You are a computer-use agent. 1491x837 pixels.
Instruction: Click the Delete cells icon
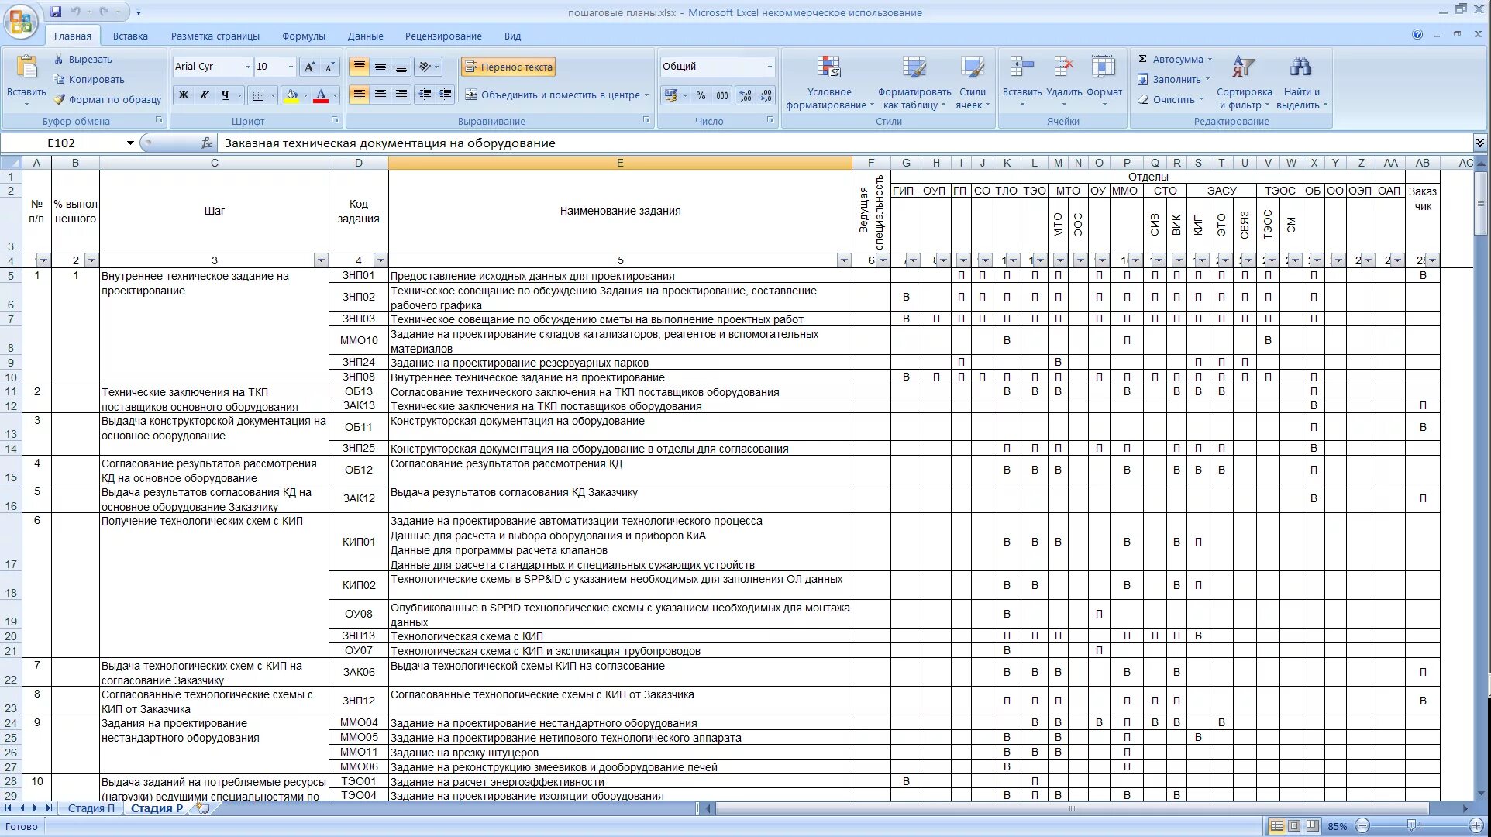(1063, 68)
